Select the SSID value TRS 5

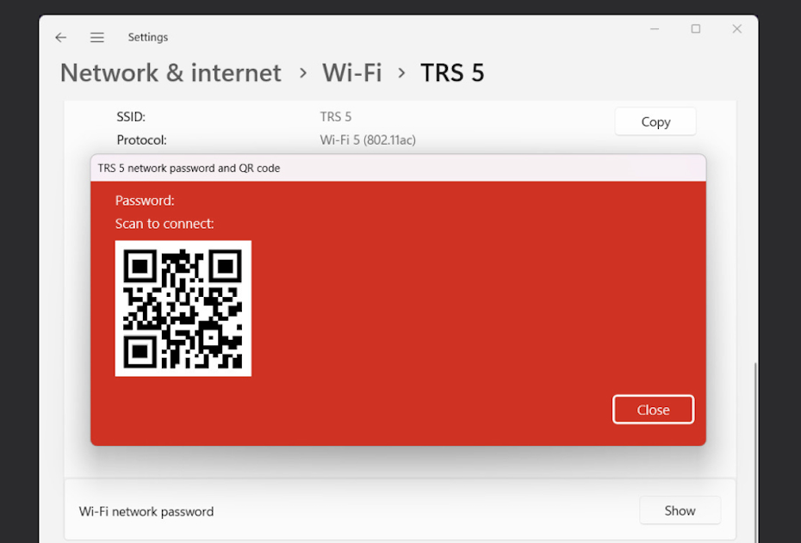click(336, 117)
